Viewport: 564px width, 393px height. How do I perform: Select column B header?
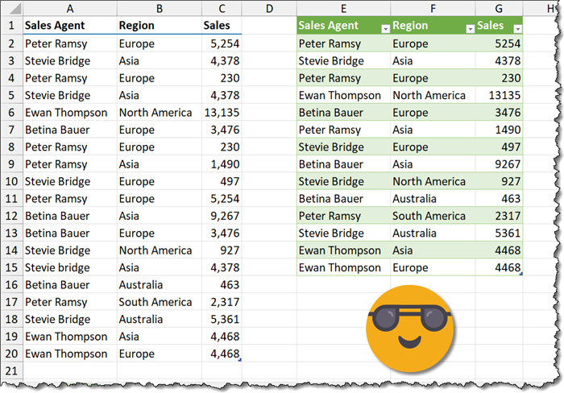click(159, 8)
